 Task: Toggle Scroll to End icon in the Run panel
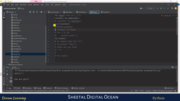pyautogui.click(x=11, y=81)
